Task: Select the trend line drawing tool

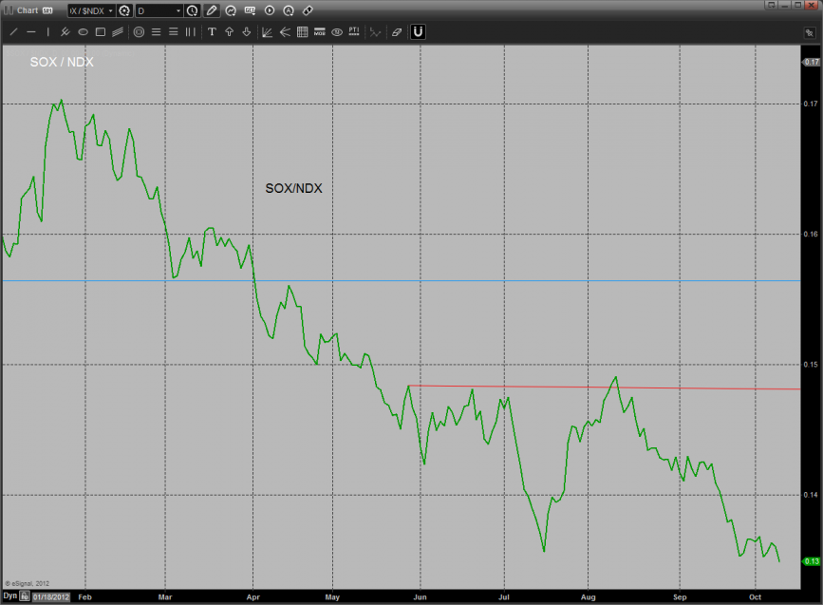Action: point(14,32)
